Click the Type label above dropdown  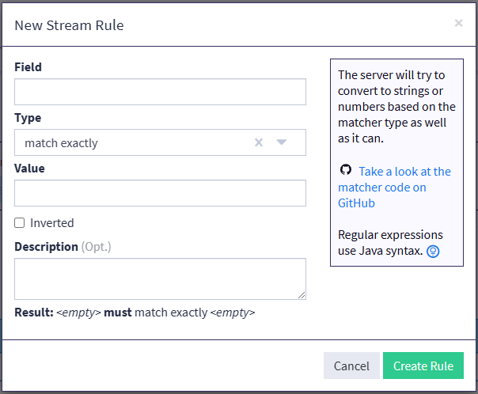28,118
